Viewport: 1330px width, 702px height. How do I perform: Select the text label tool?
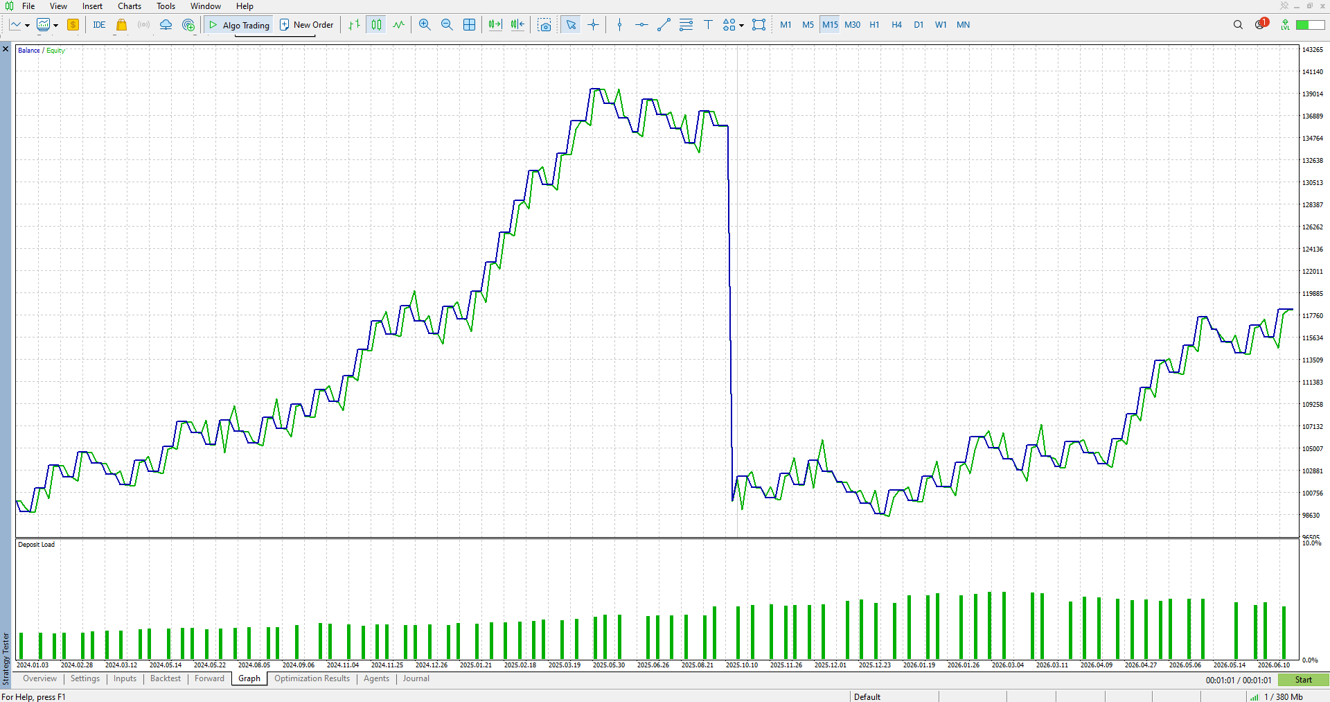click(708, 25)
